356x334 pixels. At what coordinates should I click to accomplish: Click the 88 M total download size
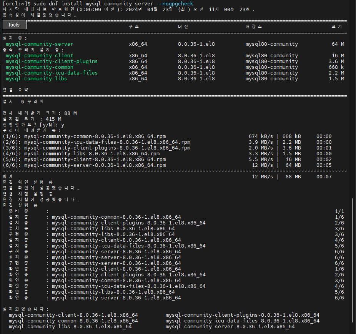click(70, 113)
